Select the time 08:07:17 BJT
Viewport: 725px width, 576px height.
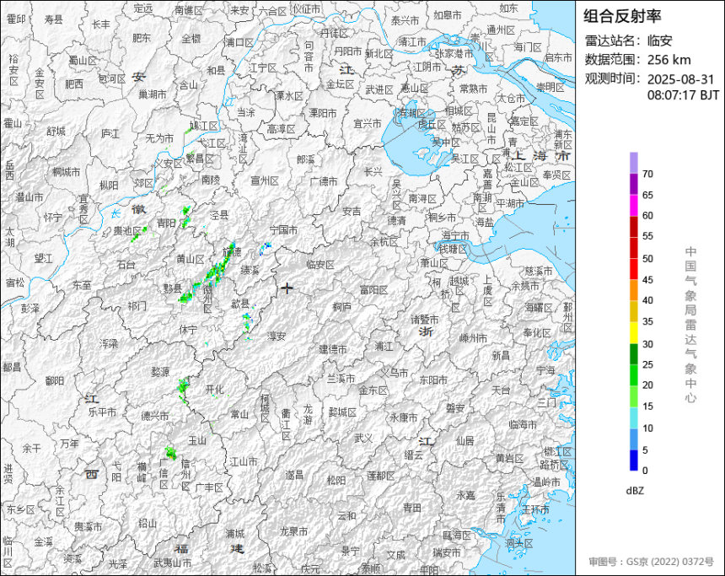683,95
